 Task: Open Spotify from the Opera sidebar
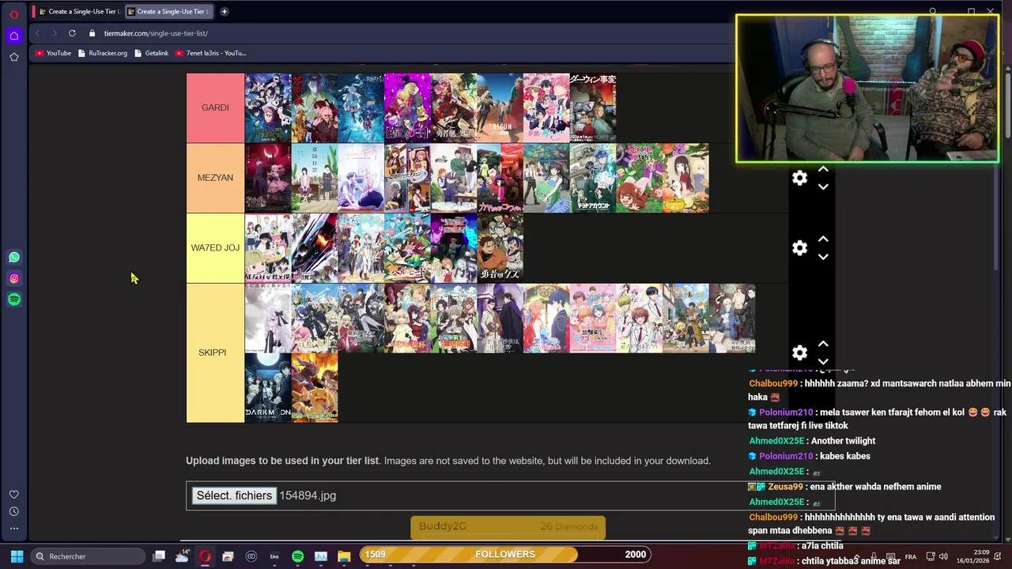(x=14, y=300)
